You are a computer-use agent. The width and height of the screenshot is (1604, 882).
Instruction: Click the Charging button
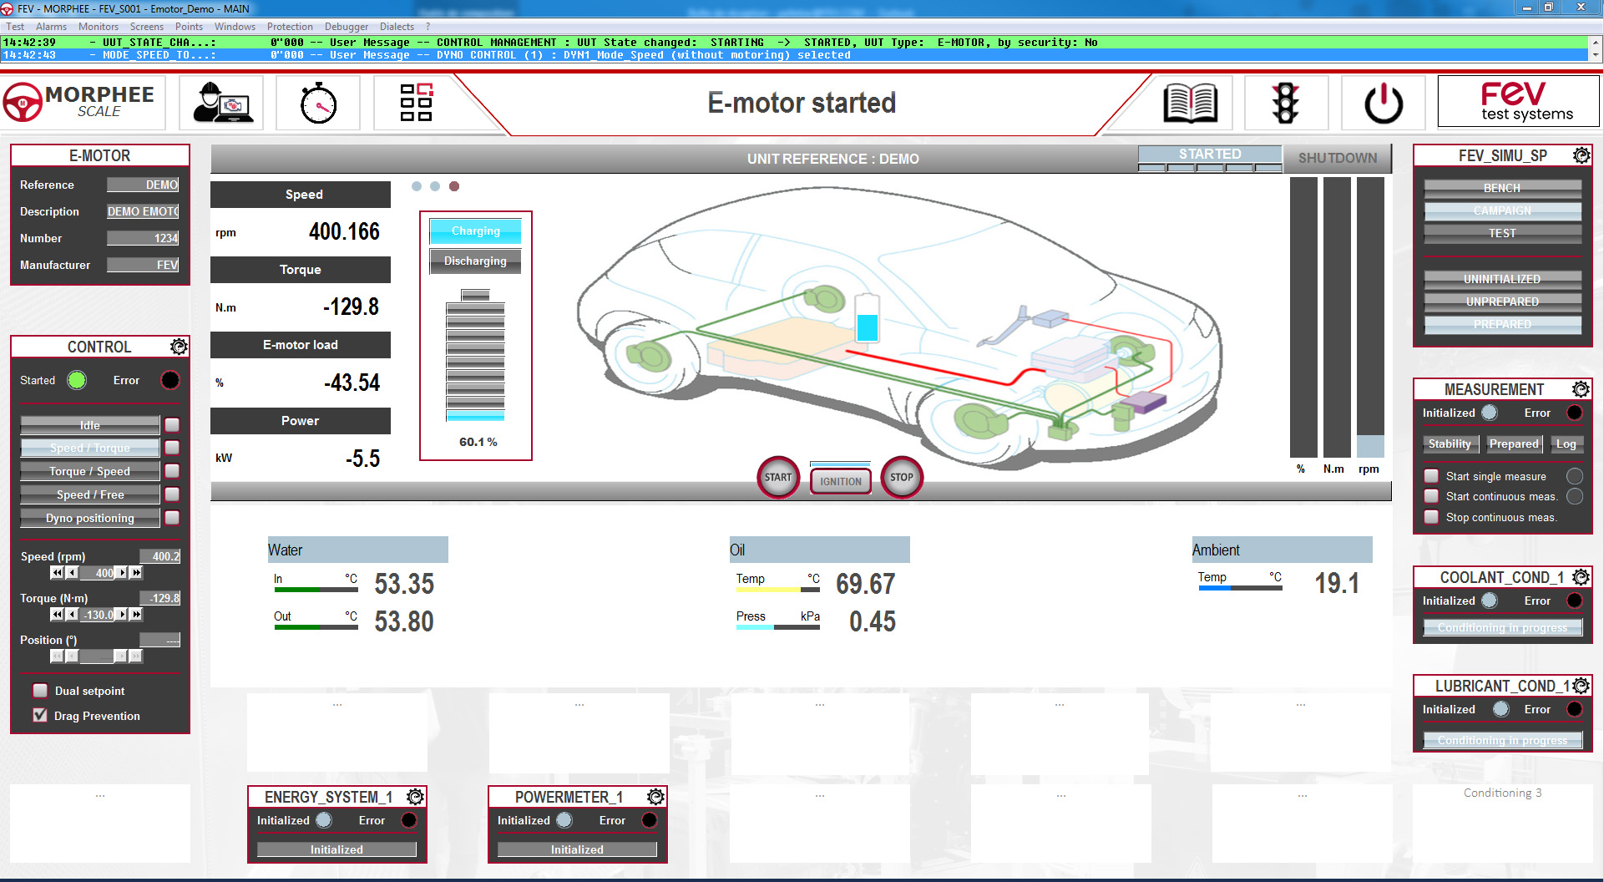(475, 231)
